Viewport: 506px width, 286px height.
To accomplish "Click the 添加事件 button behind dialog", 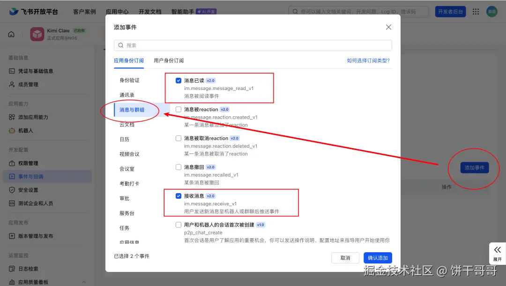I will 474,168.
